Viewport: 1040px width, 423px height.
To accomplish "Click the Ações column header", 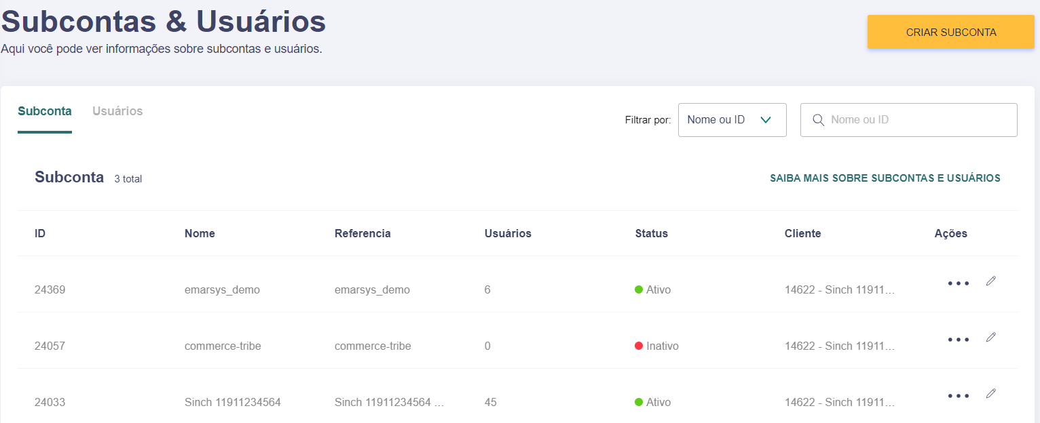I will click(x=951, y=233).
